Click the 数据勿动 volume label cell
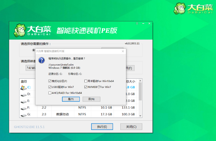 [63, 114]
